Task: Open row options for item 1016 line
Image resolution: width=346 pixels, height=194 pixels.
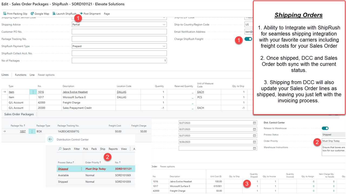Action: pyautogui.click(x=33, y=92)
